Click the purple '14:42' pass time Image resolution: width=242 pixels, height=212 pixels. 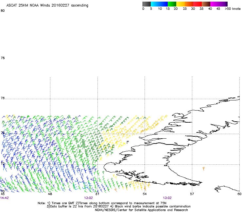point(5,198)
